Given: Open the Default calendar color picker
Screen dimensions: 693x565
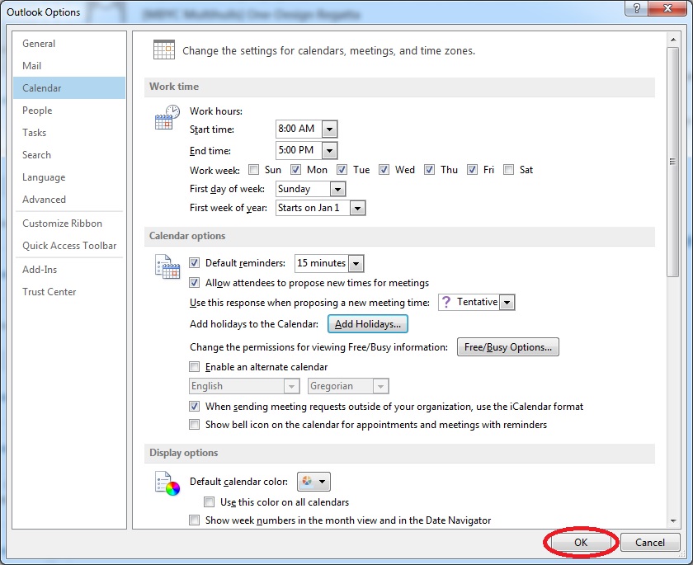Looking at the screenshot, I should (x=313, y=482).
